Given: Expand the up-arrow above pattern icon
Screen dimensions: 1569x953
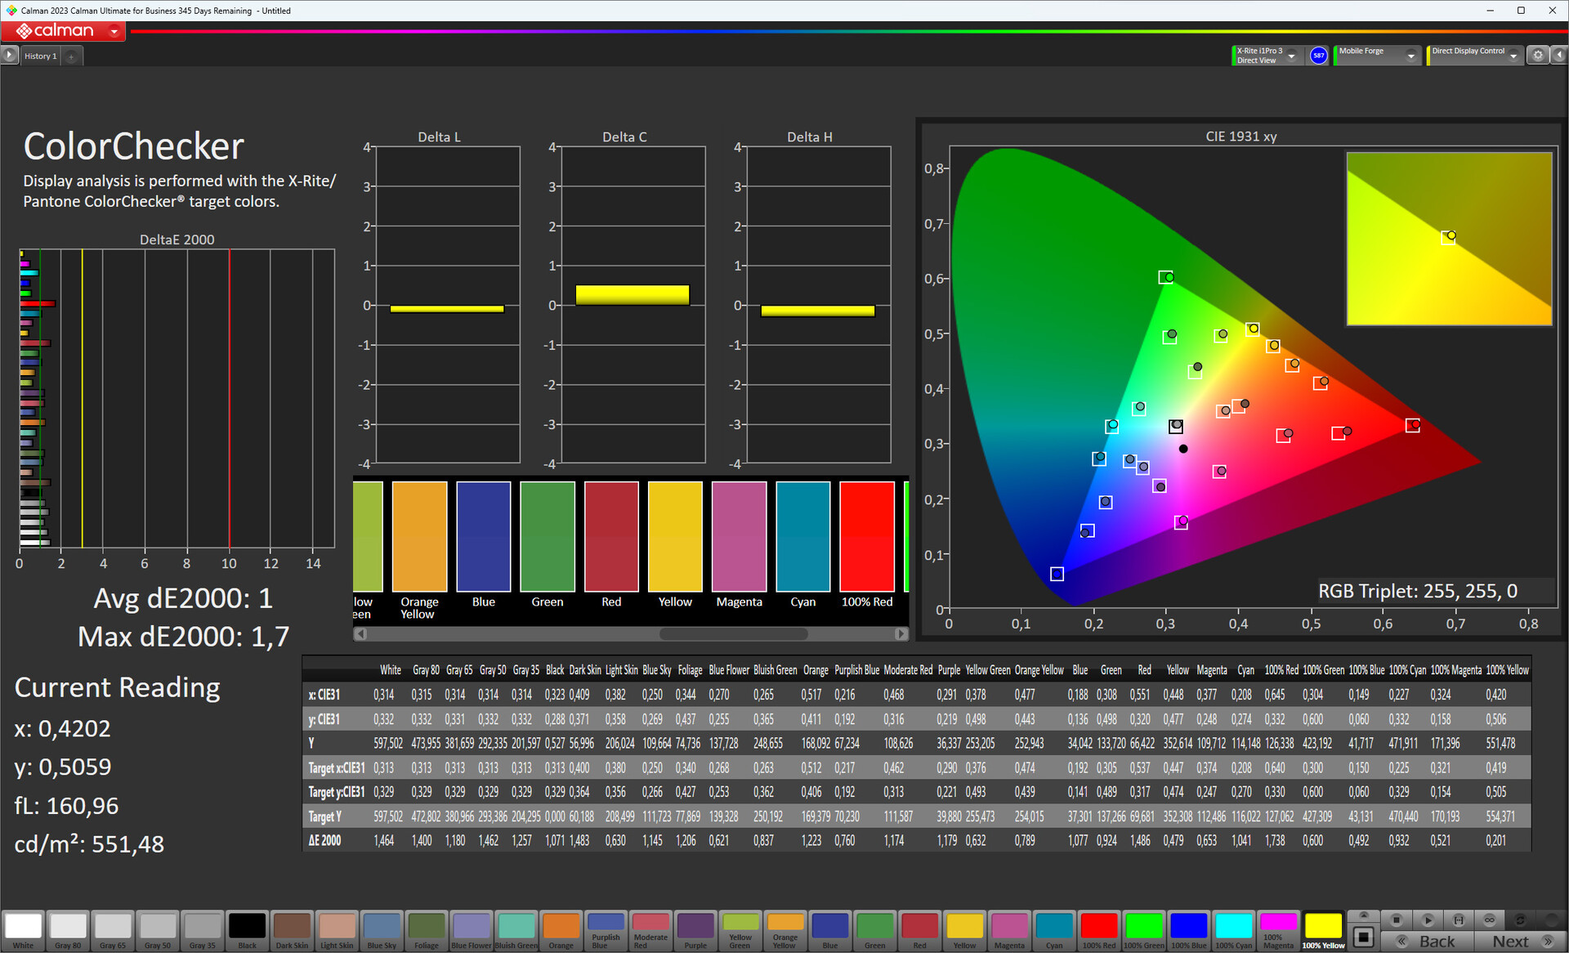Looking at the screenshot, I should point(1362,915).
